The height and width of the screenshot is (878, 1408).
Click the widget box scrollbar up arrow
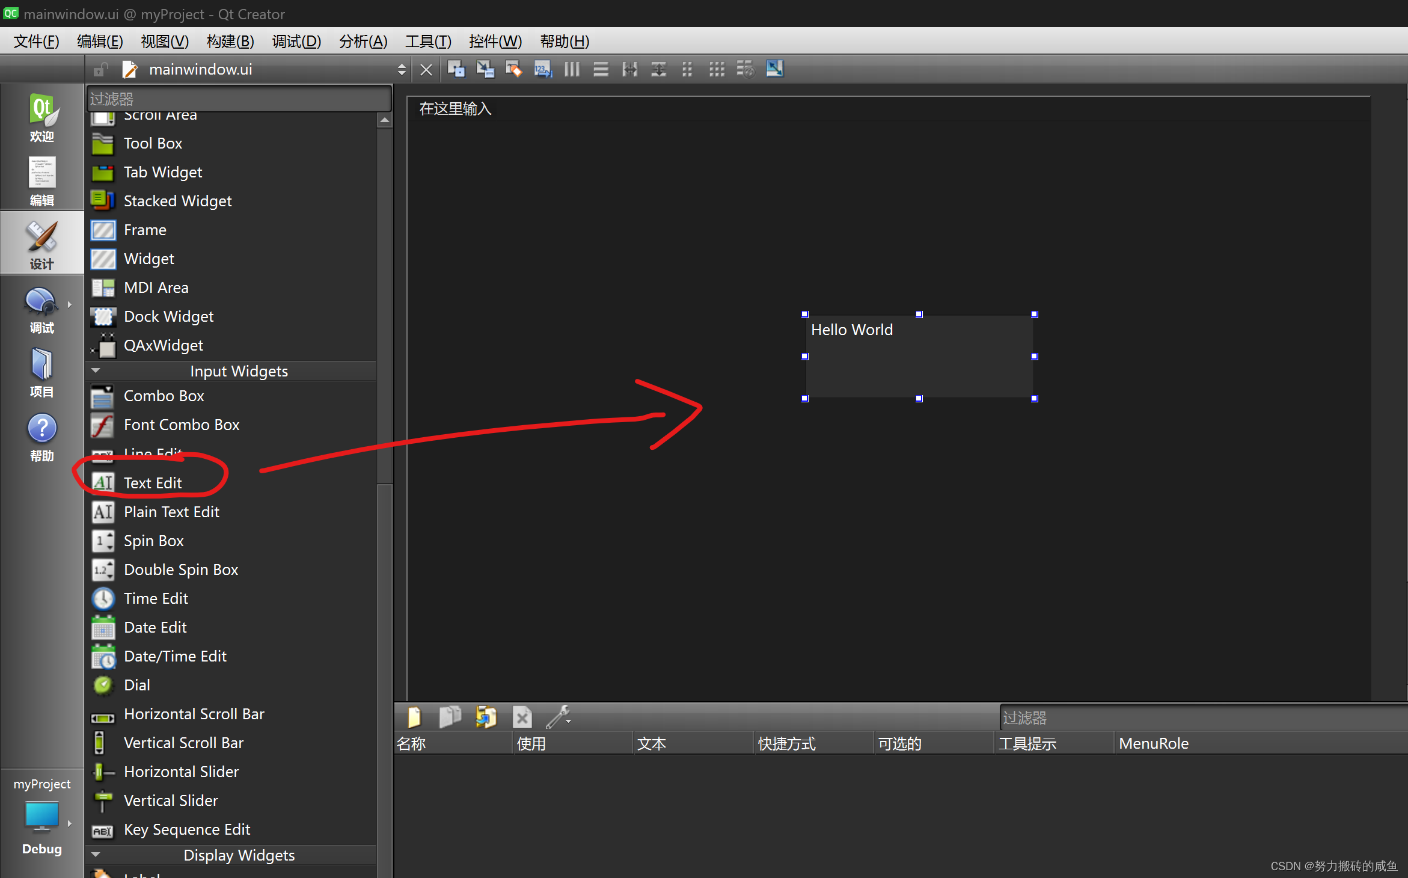[385, 121]
